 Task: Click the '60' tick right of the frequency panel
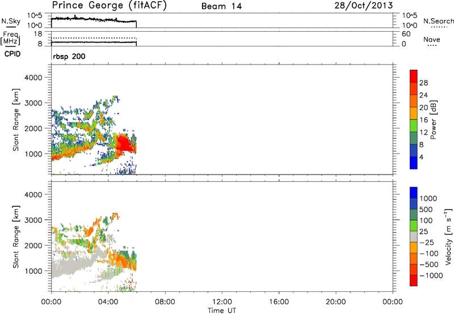pyautogui.click(x=406, y=34)
